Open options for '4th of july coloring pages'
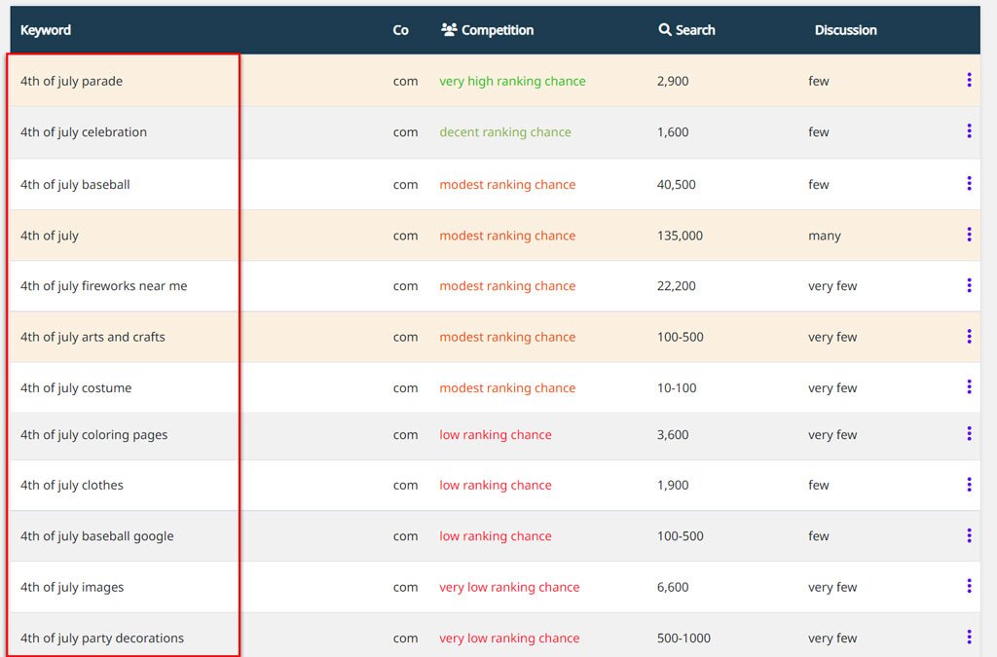 (969, 434)
